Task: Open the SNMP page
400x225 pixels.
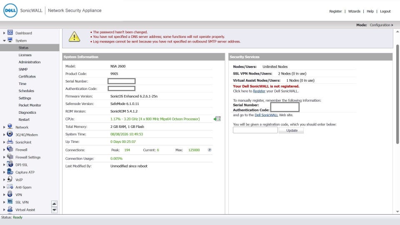Action: (23, 70)
